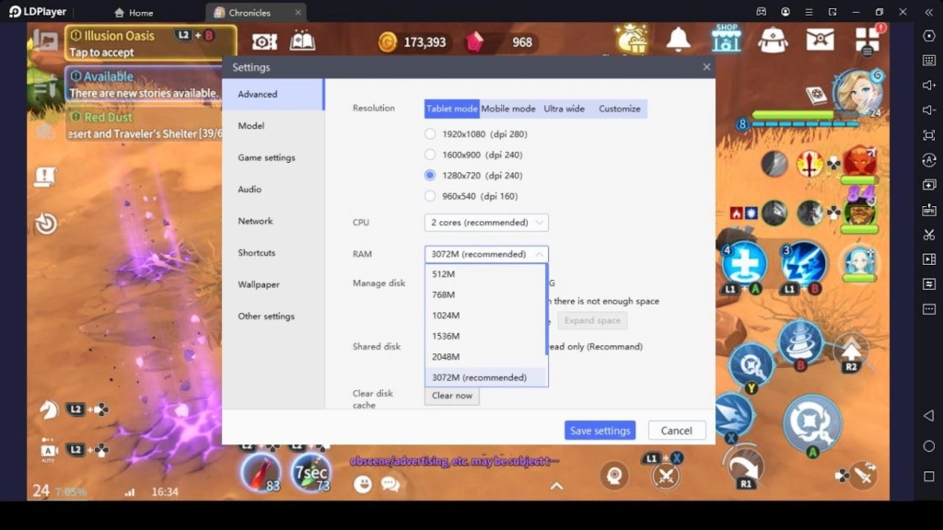Viewport: 943px width, 530px height.
Task: Open the backpack inventory icon
Action: (x=773, y=40)
